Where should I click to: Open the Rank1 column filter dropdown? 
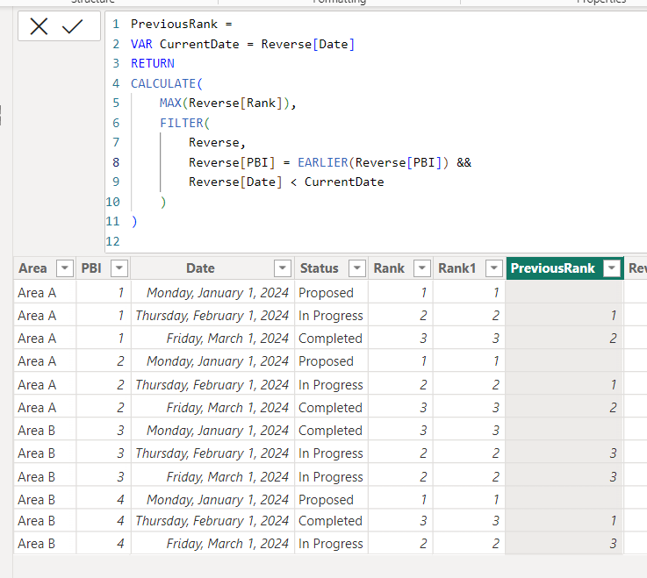(494, 268)
